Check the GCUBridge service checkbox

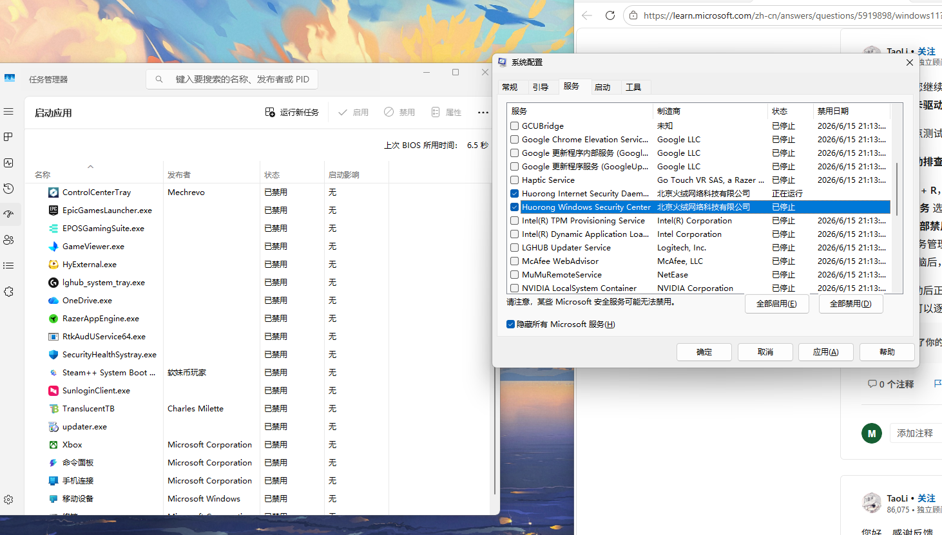point(514,126)
